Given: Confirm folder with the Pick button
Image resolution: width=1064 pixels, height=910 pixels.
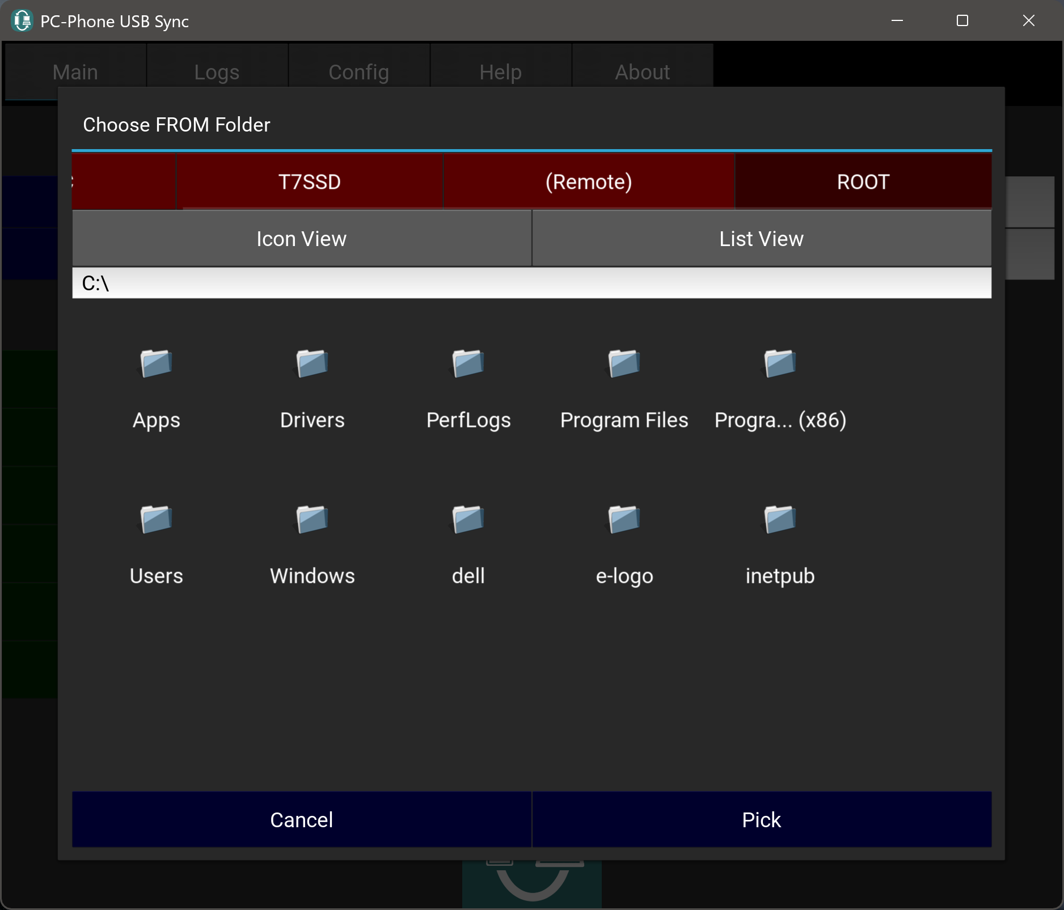Looking at the screenshot, I should click(761, 820).
